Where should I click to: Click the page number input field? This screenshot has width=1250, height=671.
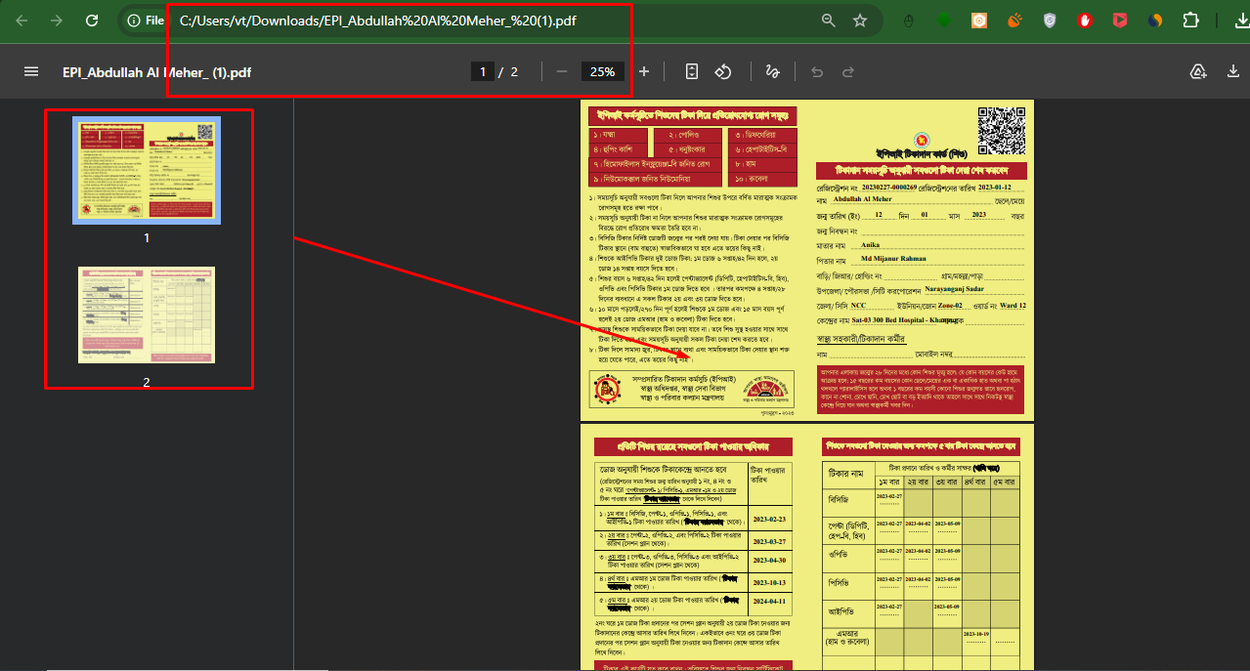[482, 71]
